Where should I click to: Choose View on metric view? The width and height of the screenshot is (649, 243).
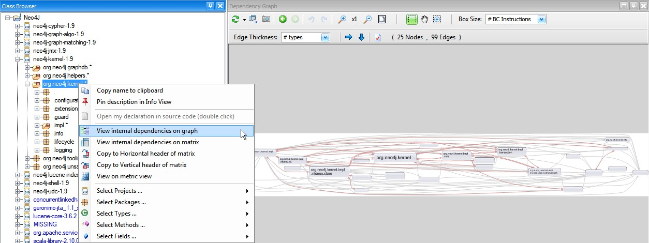click(x=167, y=176)
